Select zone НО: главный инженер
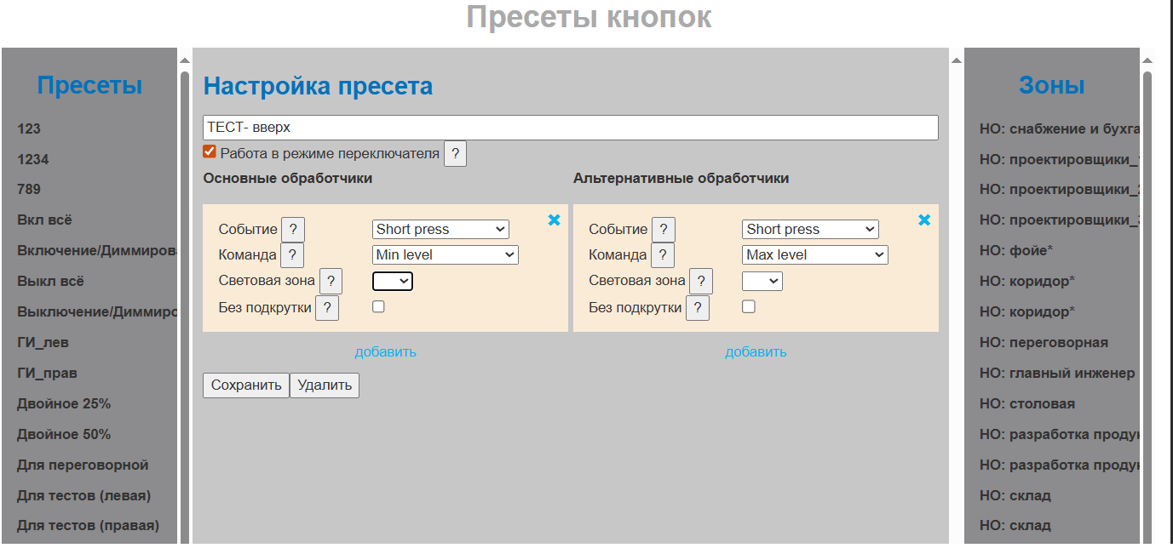The height and width of the screenshot is (548, 1173). [x=1057, y=374]
